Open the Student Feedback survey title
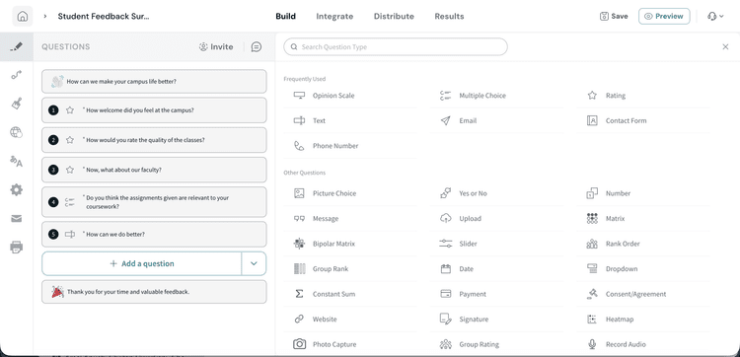Screen dimensions: 740x357 click(x=104, y=16)
